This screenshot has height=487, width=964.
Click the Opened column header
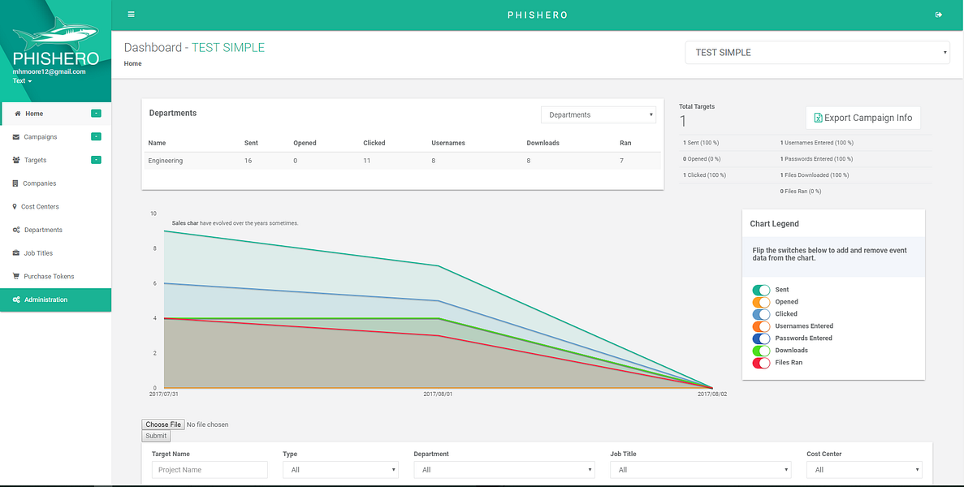(305, 143)
